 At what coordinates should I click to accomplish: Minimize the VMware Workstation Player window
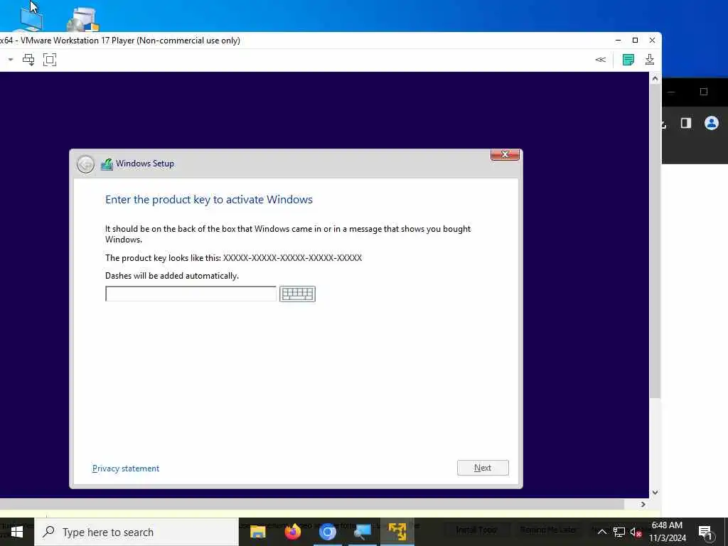pyautogui.click(x=618, y=41)
